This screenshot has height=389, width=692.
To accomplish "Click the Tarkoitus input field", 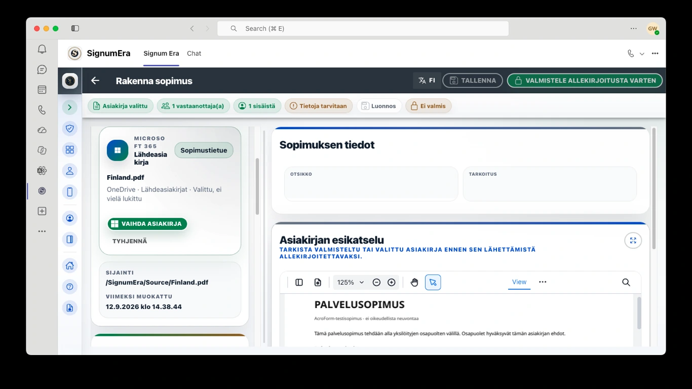I will 550,184.
